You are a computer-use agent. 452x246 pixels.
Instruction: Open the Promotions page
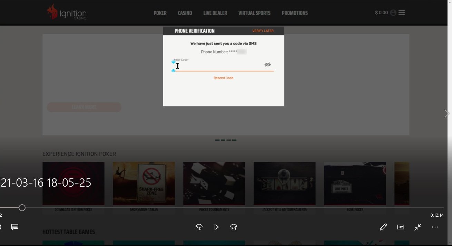point(295,13)
